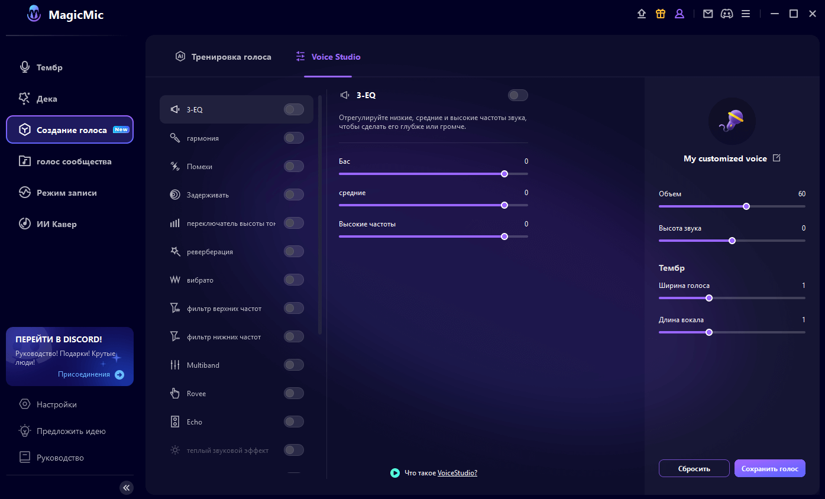
Task: Click the реверберация effect icon
Action: (x=175, y=251)
